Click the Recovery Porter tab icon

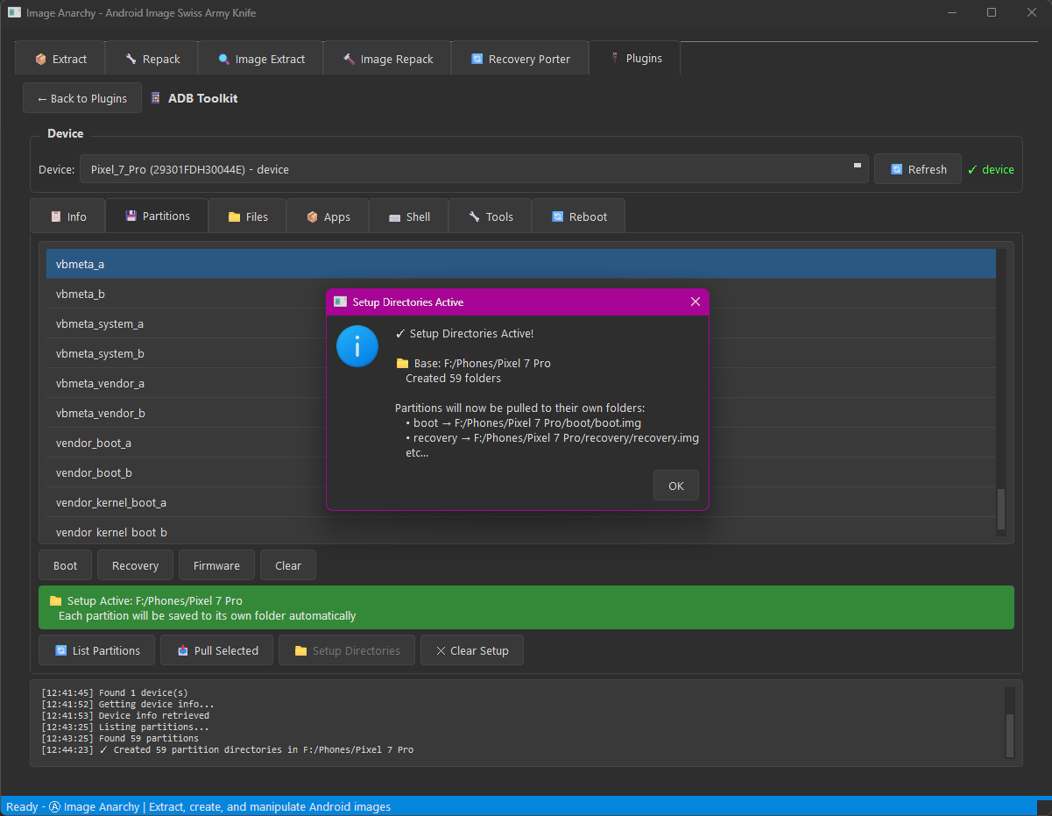[476, 58]
